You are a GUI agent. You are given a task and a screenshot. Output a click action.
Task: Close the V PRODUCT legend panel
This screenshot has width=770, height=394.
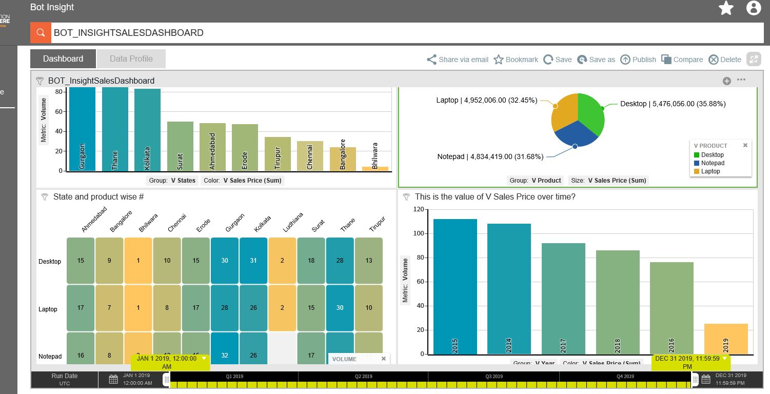745,146
